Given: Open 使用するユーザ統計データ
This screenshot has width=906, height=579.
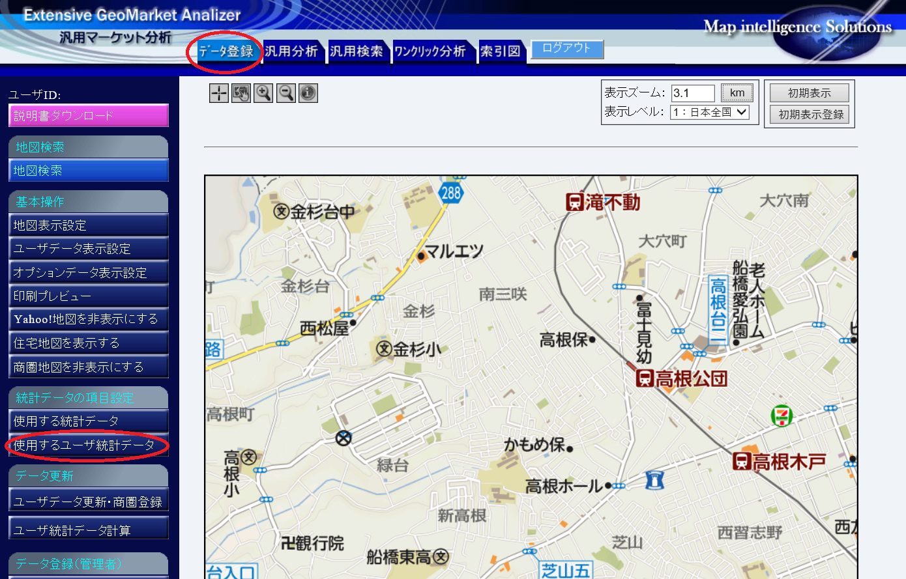Looking at the screenshot, I should pyautogui.click(x=89, y=445).
